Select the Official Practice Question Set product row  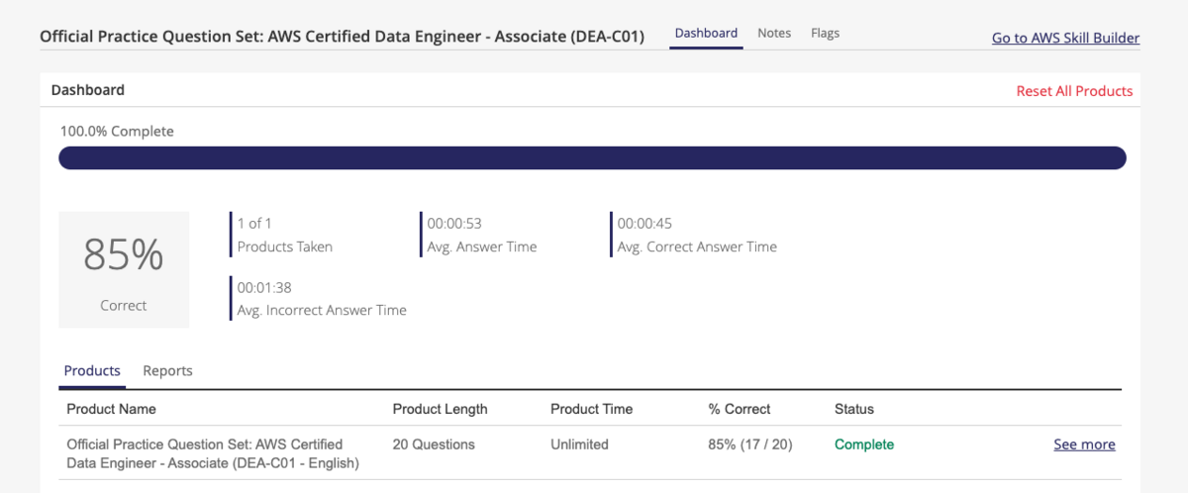pos(591,453)
